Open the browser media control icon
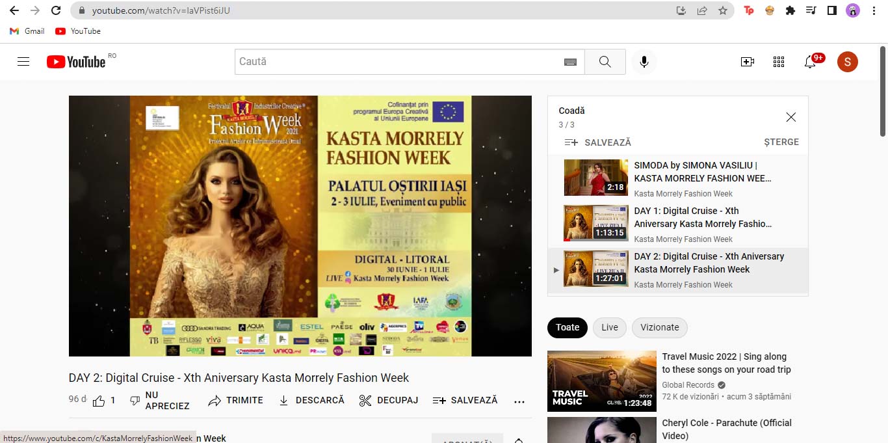Image resolution: width=888 pixels, height=443 pixels. coord(811,10)
